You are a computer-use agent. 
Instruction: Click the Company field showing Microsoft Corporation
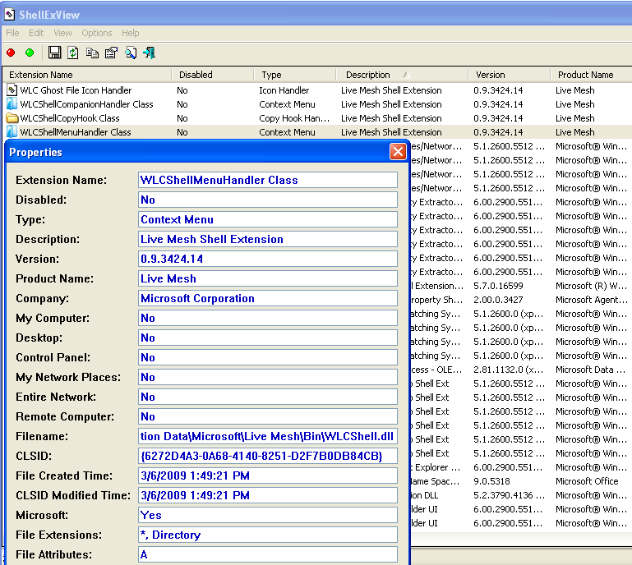tap(268, 298)
